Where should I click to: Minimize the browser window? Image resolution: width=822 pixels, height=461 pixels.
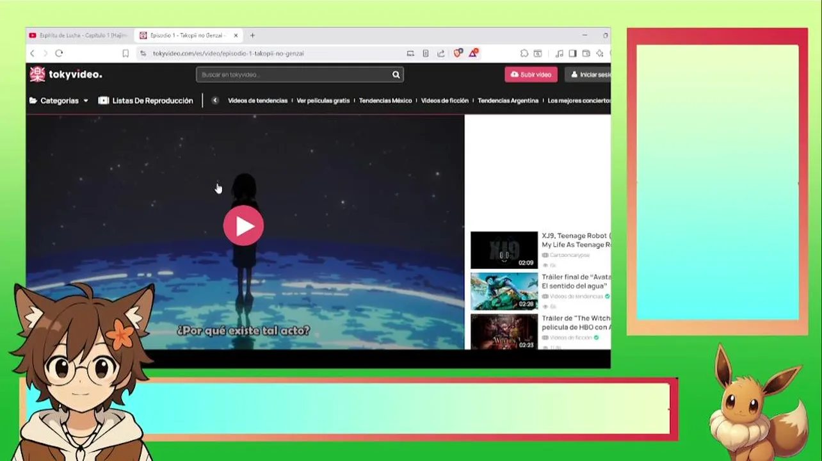tap(584, 35)
